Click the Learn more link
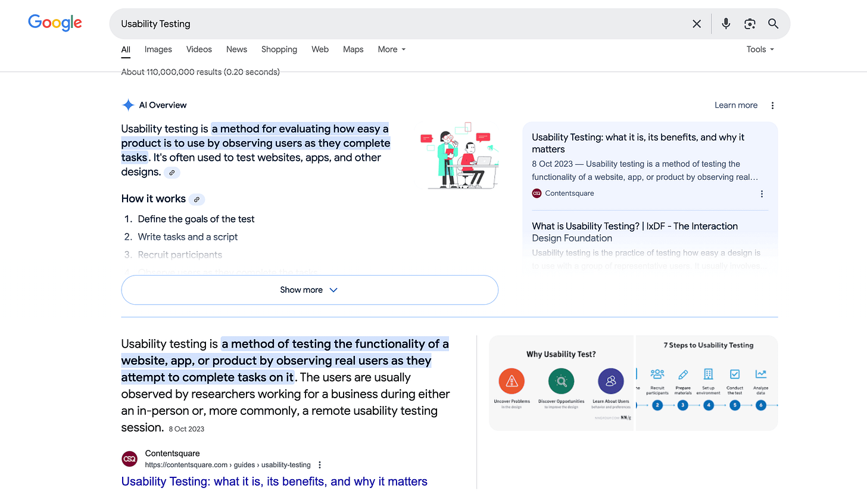Viewport: 867px width, 497px height. click(x=736, y=105)
